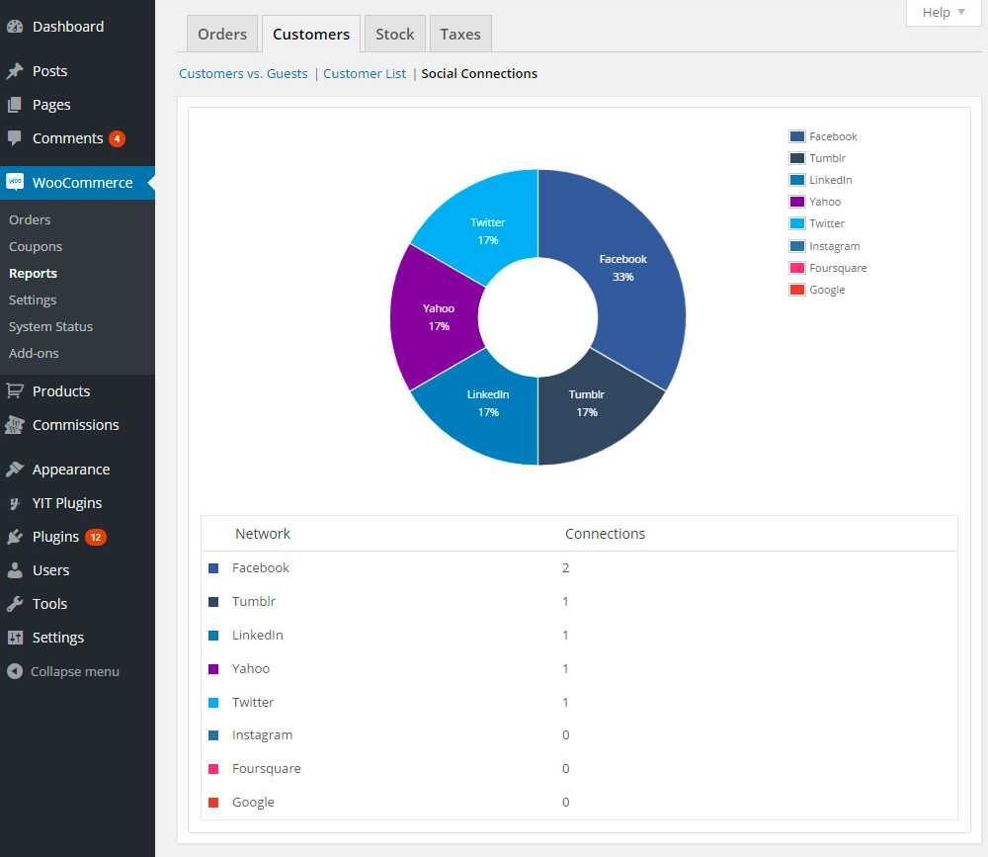The height and width of the screenshot is (857, 988).
Task: Toggle Yahoo swatch in chart legend
Action: [x=797, y=202]
